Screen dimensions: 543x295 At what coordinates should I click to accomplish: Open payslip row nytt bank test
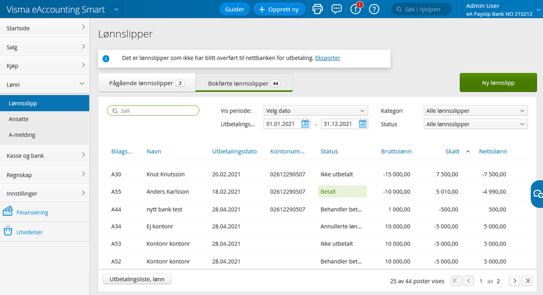pos(317,209)
